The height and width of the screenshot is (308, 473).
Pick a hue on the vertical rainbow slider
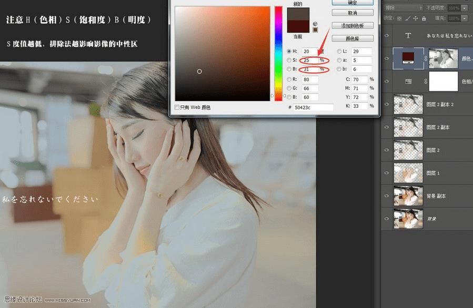(x=278, y=53)
